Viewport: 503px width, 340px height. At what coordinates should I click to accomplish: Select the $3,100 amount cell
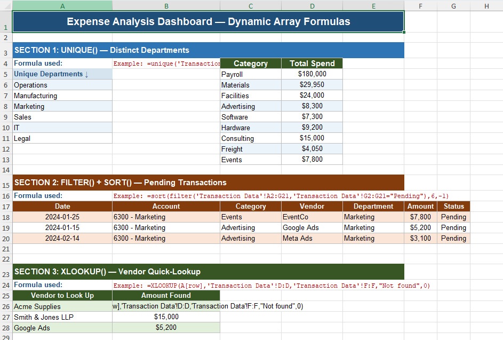click(x=420, y=238)
